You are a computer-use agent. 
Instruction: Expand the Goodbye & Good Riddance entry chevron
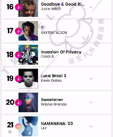coord(91,7)
